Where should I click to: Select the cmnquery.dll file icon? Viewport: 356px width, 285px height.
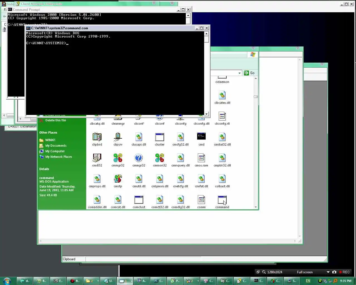pyautogui.click(x=181, y=158)
